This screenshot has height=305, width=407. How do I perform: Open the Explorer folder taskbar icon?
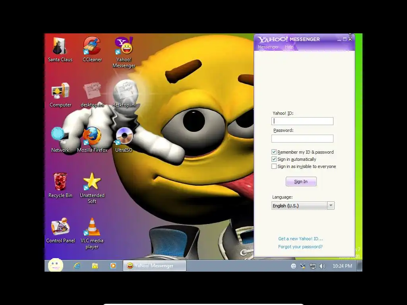(95, 266)
